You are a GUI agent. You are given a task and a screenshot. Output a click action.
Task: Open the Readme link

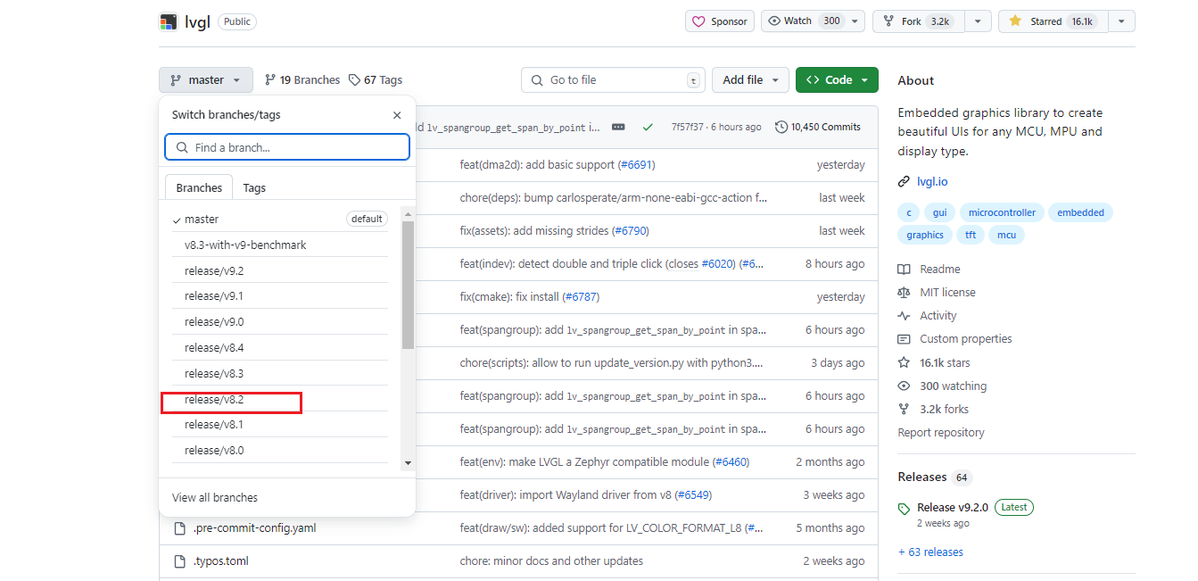pos(929,270)
